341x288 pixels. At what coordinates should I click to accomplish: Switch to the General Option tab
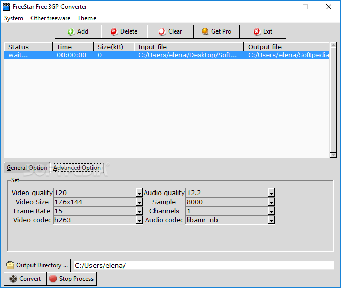pyautogui.click(x=27, y=168)
